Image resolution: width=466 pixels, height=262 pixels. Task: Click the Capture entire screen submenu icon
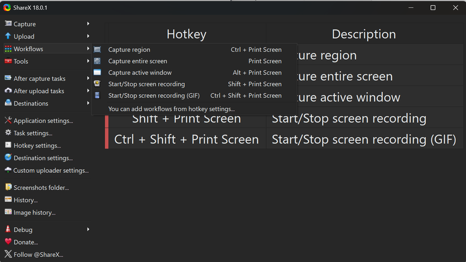click(x=97, y=61)
